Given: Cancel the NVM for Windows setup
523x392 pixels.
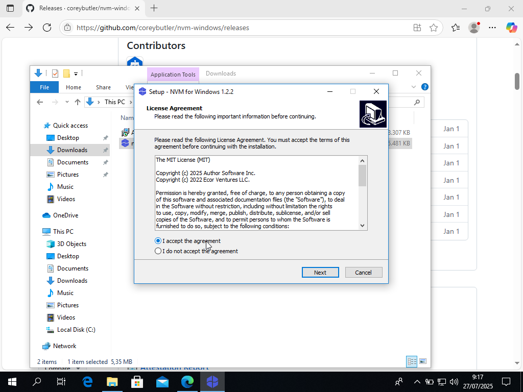Looking at the screenshot, I should [x=363, y=273].
